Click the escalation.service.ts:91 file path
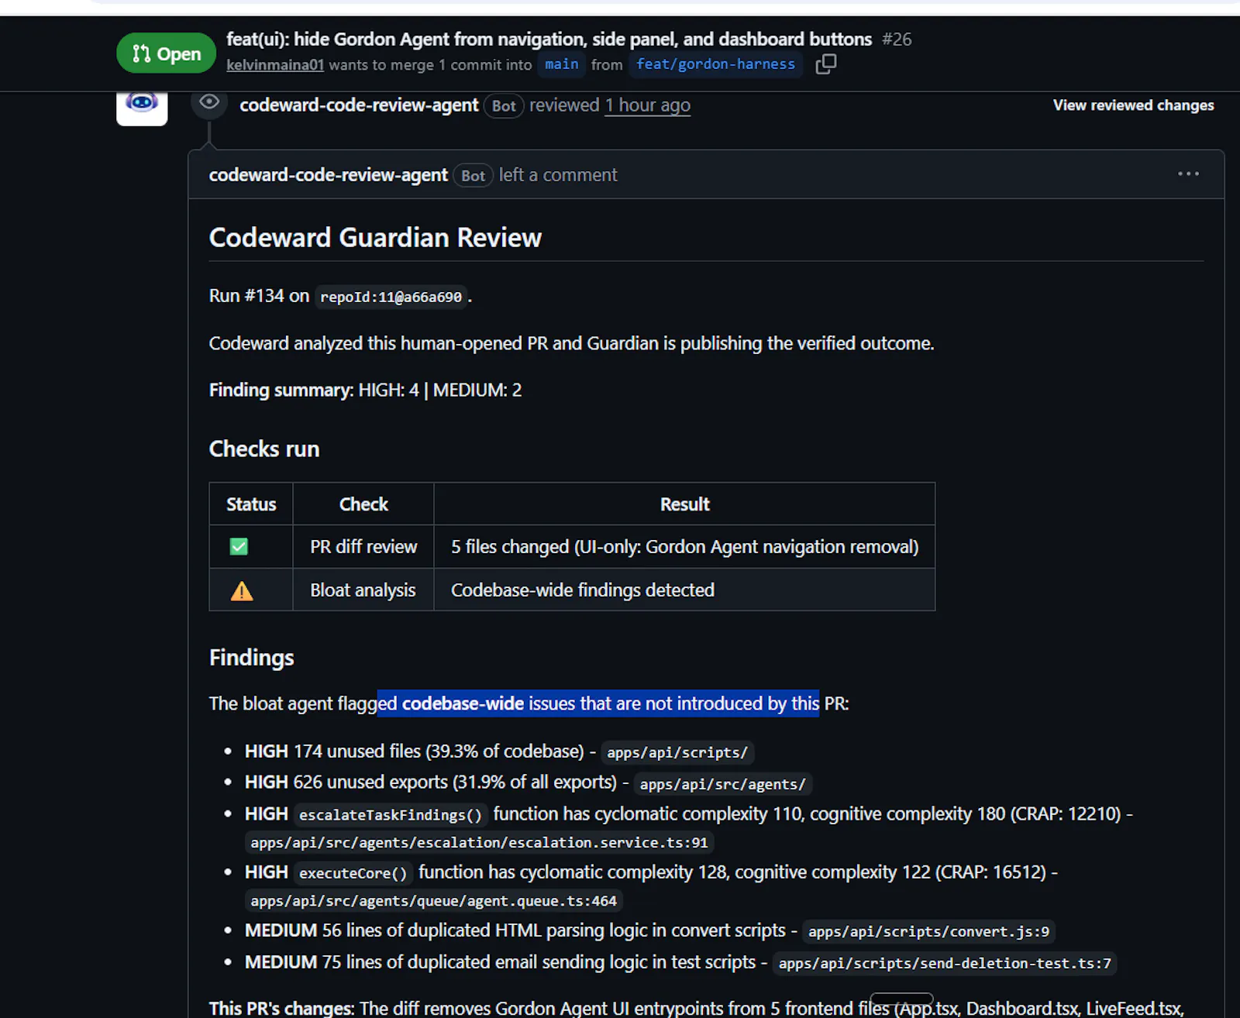 pyautogui.click(x=479, y=842)
